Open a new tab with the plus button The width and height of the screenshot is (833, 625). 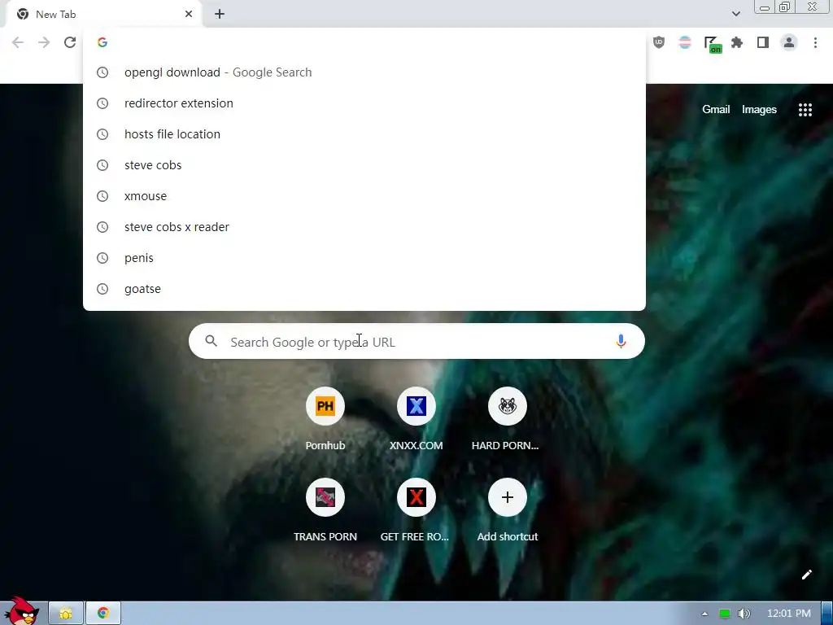220,14
